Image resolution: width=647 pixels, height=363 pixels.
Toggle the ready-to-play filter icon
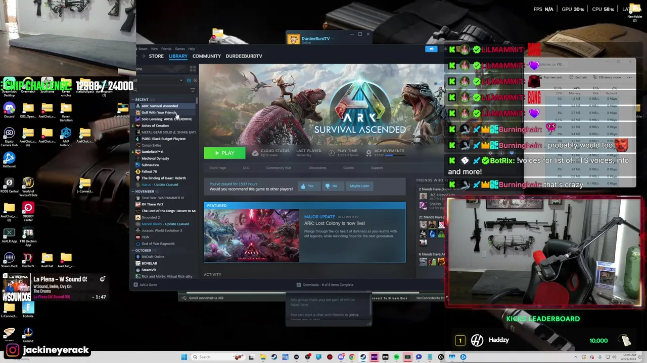click(x=195, y=80)
